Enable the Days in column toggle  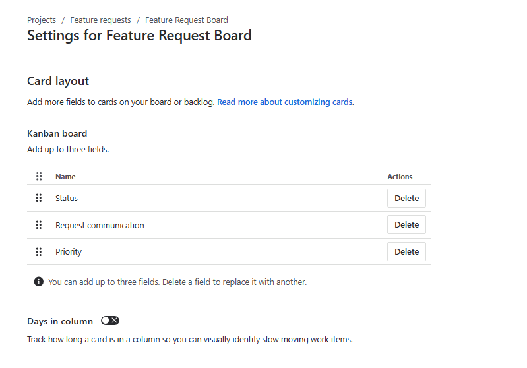[x=110, y=321]
